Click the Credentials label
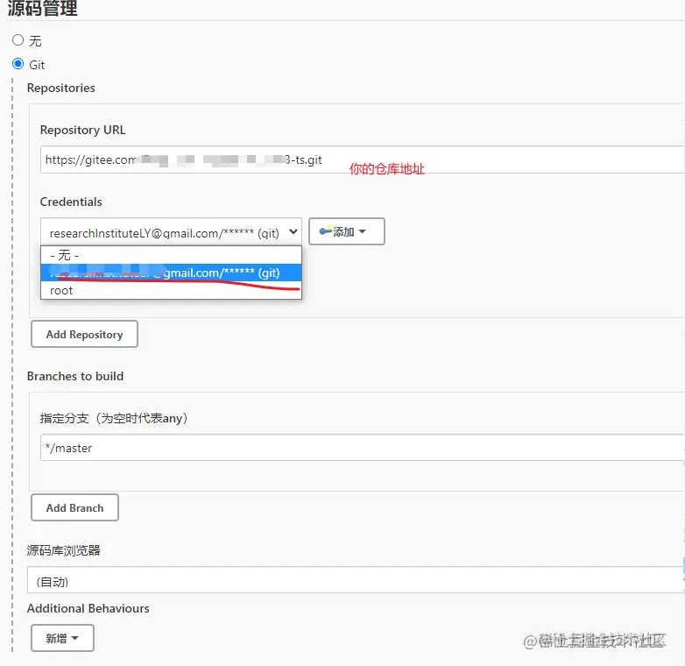The image size is (685, 666). pyautogui.click(x=71, y=202)
